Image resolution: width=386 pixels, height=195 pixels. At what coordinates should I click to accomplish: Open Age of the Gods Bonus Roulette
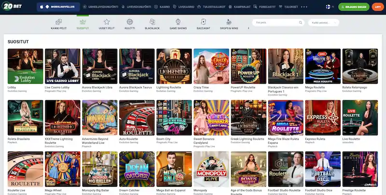tap(248, 169)
